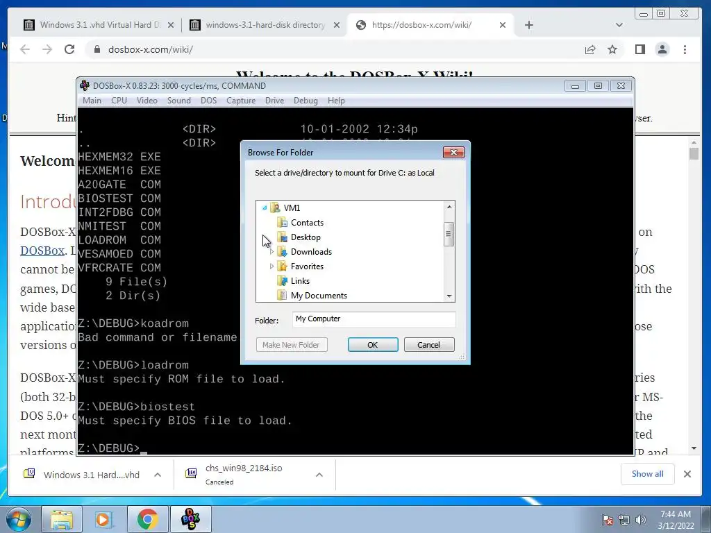Click the My Documents folder icon
Image resolution: width=711 pixels, height=533 pixels.
pyautogui.click(x=282, y=296)
